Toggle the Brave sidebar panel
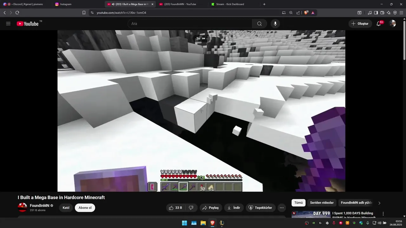 376,13
